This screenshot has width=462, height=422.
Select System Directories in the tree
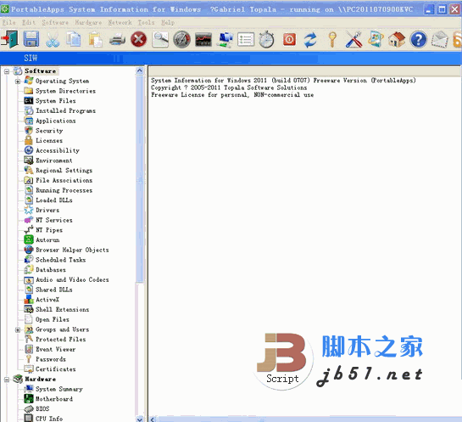[x=65, y=91]
